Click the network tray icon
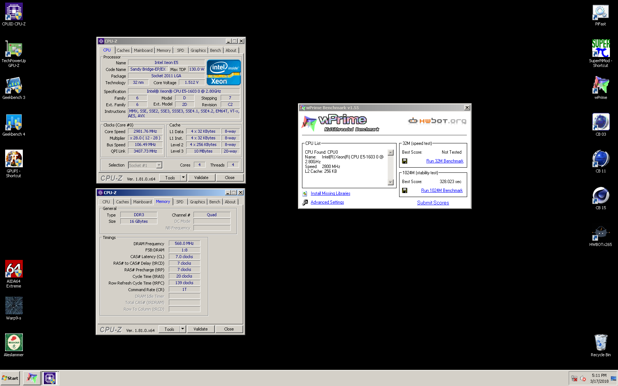 click(574, 378)
